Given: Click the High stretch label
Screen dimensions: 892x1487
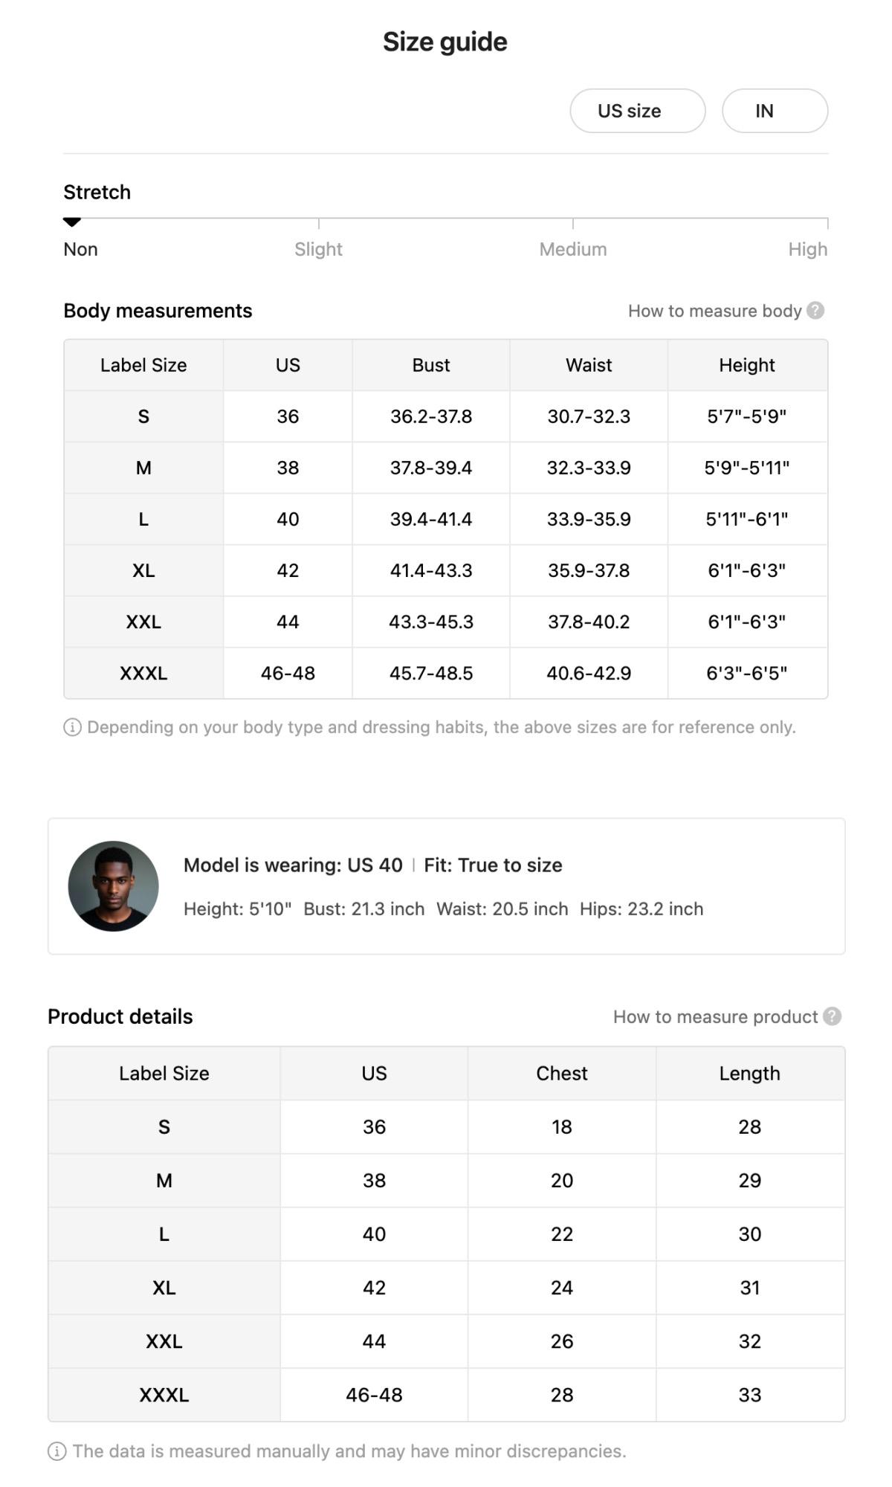Looking at the screenshot, I should (x=807, y=249).
